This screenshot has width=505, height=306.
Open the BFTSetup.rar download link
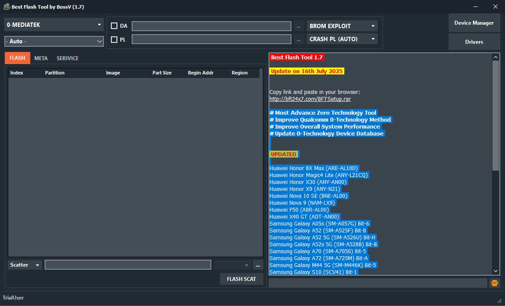pos(310,99)
